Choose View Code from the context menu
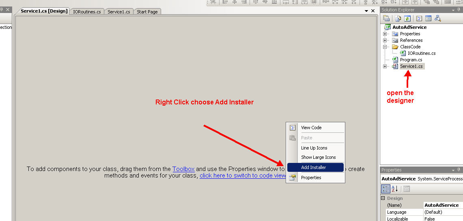463x221 pixels. point(315,128)
